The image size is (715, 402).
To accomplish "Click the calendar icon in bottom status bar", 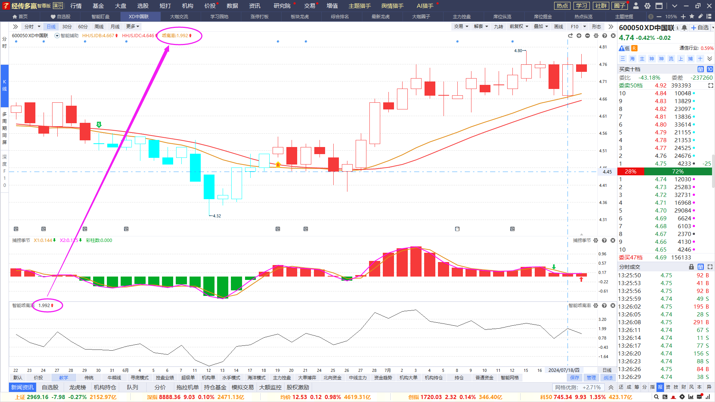I will click(665, 397).
